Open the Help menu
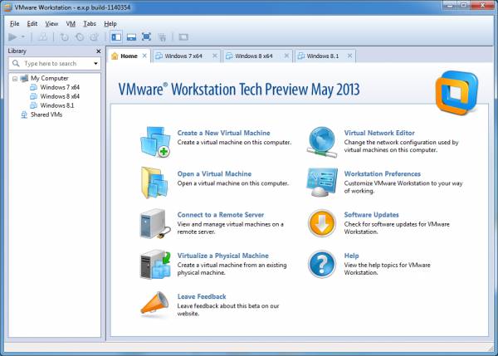Viewport: 498px width, 356px height. 110,24
